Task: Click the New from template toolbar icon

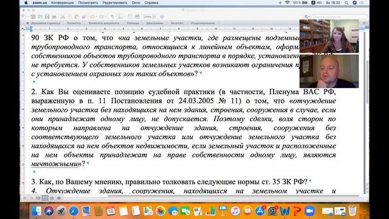Action: pos(33,16)
